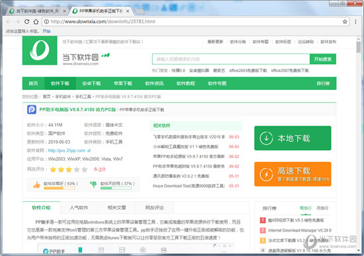This screenshot has width=364, height=256.
Task: Open the Chrome three-dot menu
Action: [x=355, y=22]
